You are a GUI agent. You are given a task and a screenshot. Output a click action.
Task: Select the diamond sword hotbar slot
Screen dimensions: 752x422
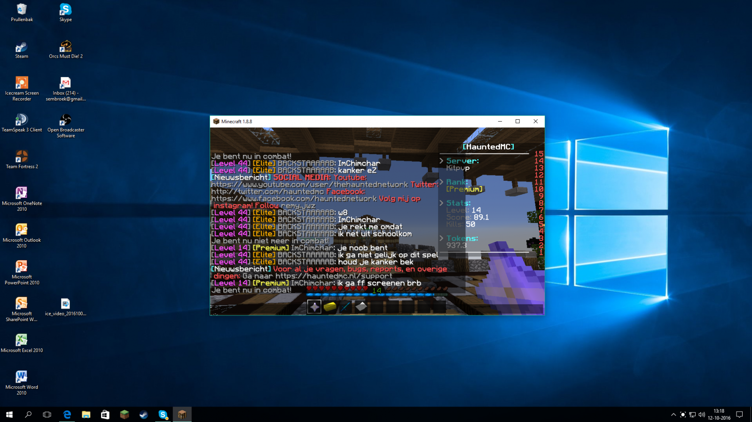coord(345,307)
